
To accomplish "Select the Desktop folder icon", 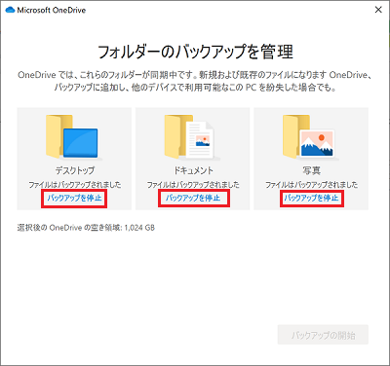I will pyautogui.click(x=74, y=136).
